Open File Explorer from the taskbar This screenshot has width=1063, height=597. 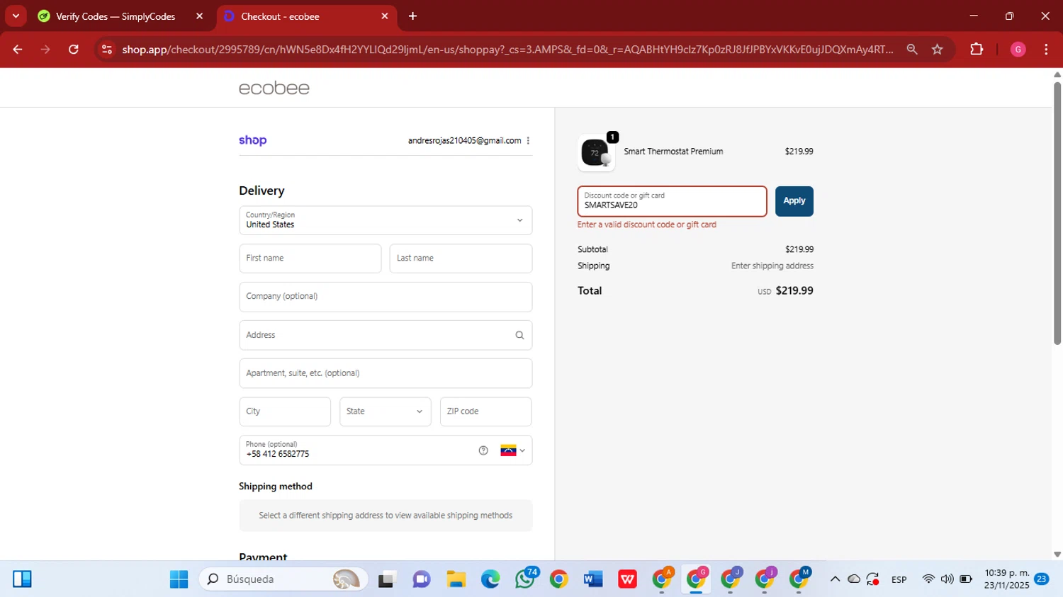tap(456, 579)
